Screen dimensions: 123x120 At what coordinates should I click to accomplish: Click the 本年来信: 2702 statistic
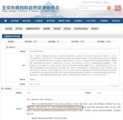pos(78,42)
